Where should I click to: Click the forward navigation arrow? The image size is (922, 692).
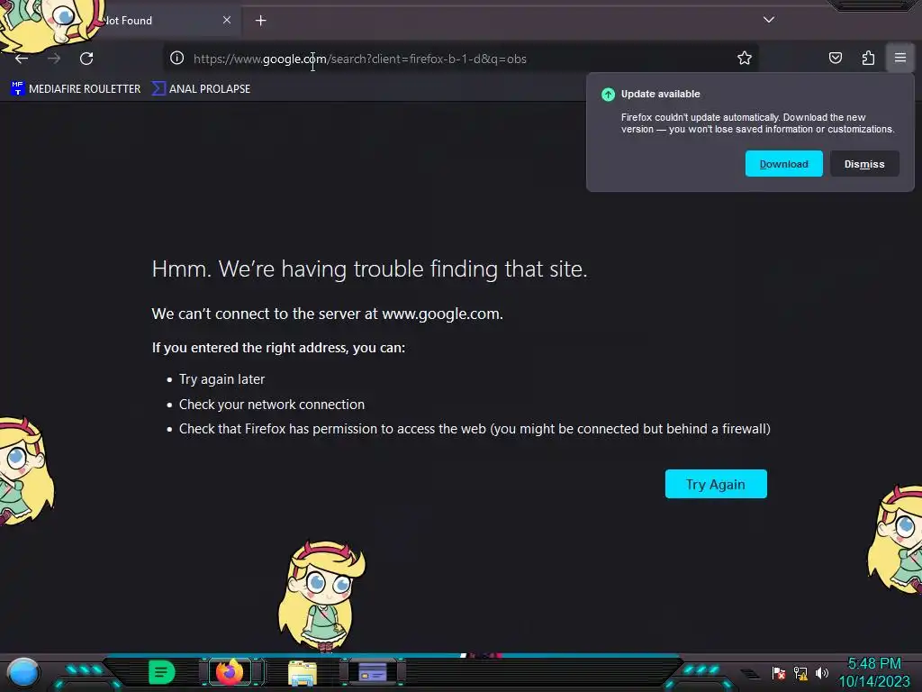[54, 59]
